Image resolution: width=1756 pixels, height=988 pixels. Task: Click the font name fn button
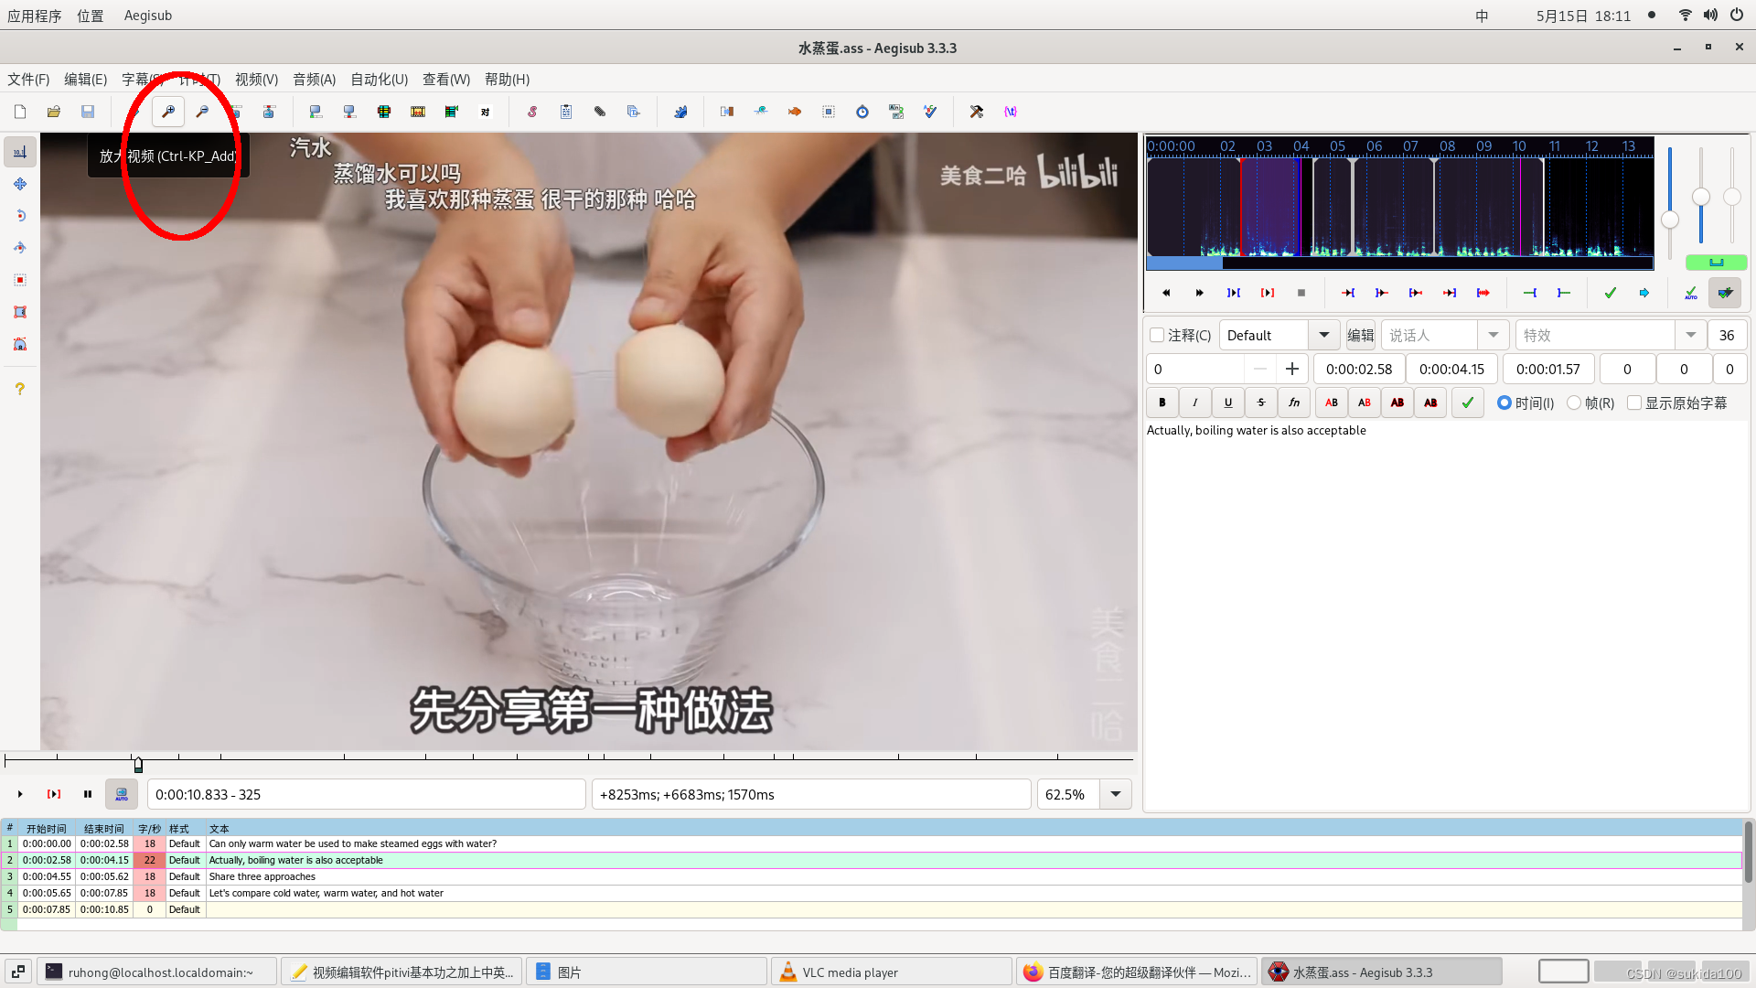click(x=1294, y=403)
